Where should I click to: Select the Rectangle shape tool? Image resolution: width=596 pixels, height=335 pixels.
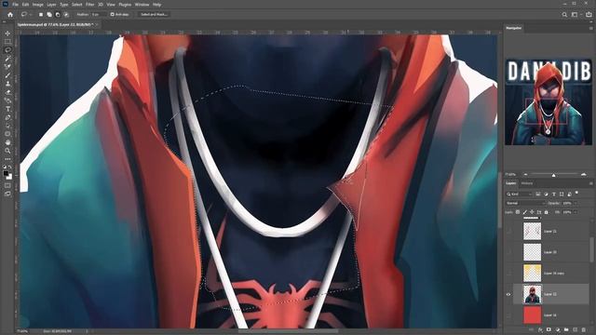click(7, 134)
